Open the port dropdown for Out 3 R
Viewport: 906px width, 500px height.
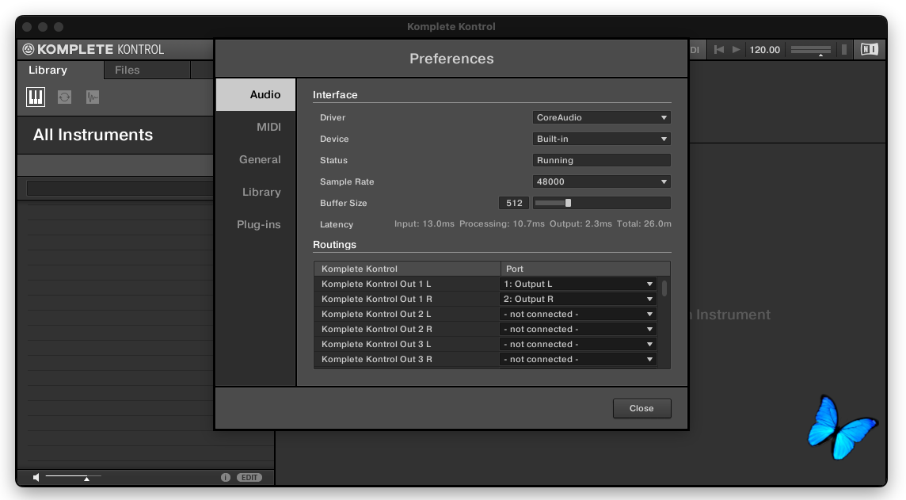tap(578, 359)
